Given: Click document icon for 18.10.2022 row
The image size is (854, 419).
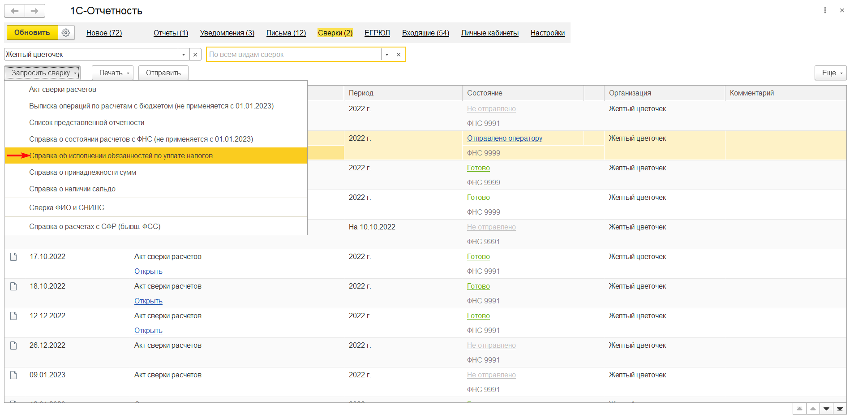Looking at the screenshot, I should tap(13, 286).
